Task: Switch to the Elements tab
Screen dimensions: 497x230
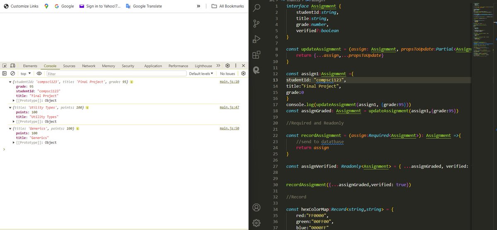Action: [30, 66]
